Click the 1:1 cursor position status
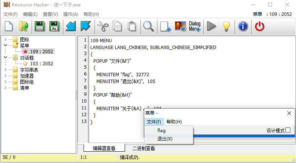Screen dimensions: 296x163 (x=84, y=157)
